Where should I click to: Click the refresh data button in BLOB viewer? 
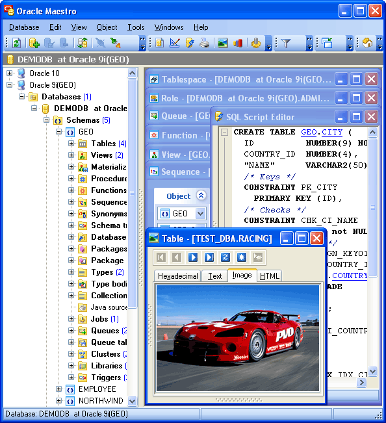point(225,257)
